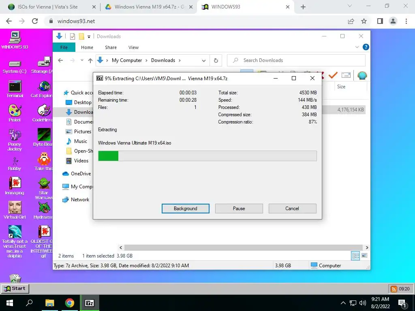
Task: Select Network in navigation pane
Action: pyautogui.click(x=76, y=199)
